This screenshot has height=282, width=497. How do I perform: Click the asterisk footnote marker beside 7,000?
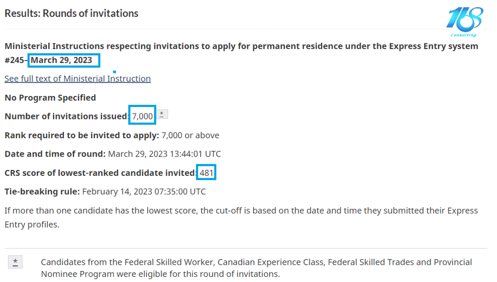click(162, 114)
